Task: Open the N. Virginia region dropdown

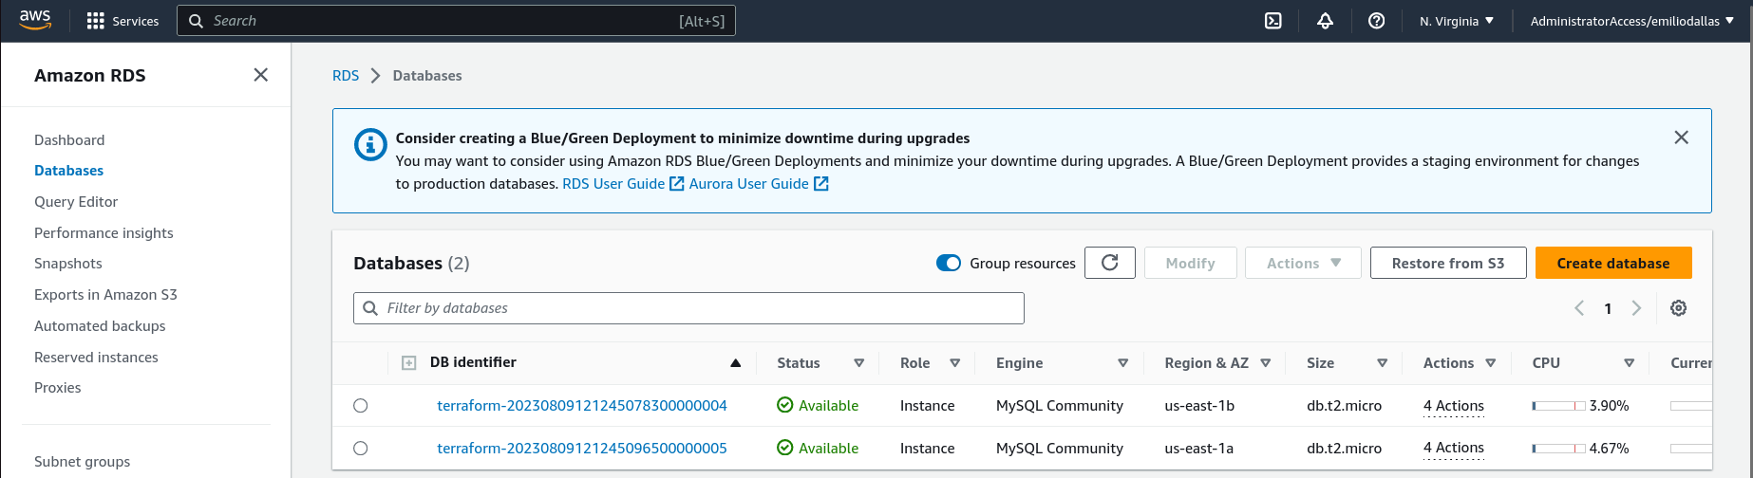Action: pyautogui.click(x=1456, y=21)
